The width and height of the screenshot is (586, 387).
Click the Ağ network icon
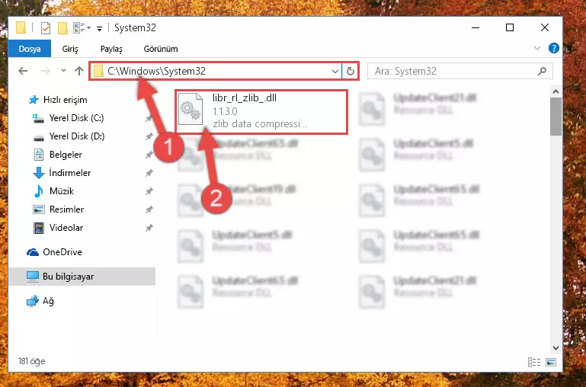tap(33, 301)
